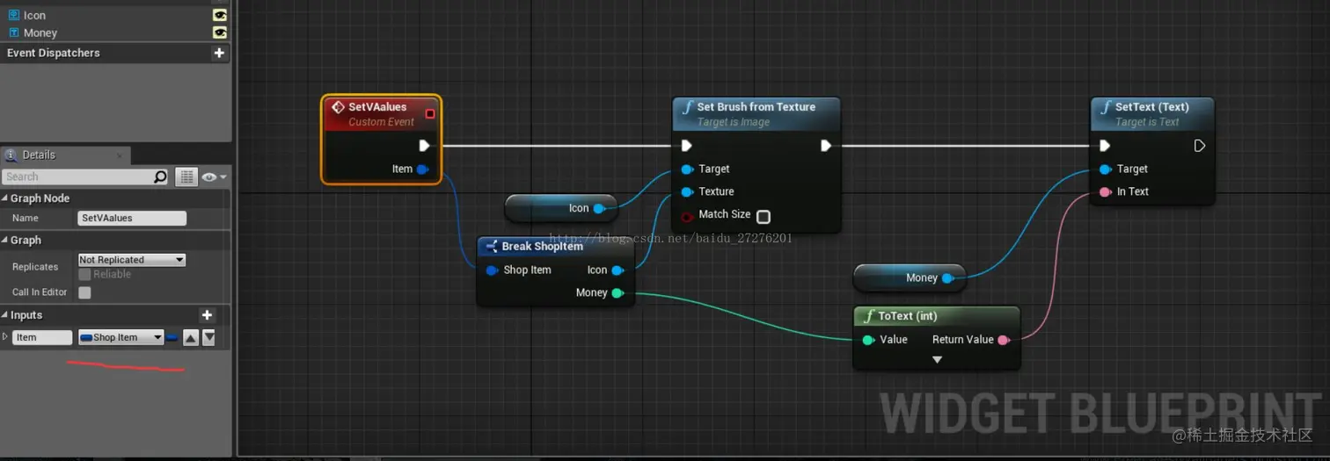This screenshot has height=461, width=1330.
Task: Toggle visibility eye for Icon variable
Action: [220, 15]
